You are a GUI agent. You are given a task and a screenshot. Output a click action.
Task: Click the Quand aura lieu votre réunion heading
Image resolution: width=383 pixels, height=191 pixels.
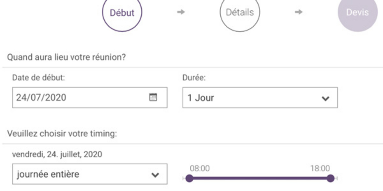66,57
